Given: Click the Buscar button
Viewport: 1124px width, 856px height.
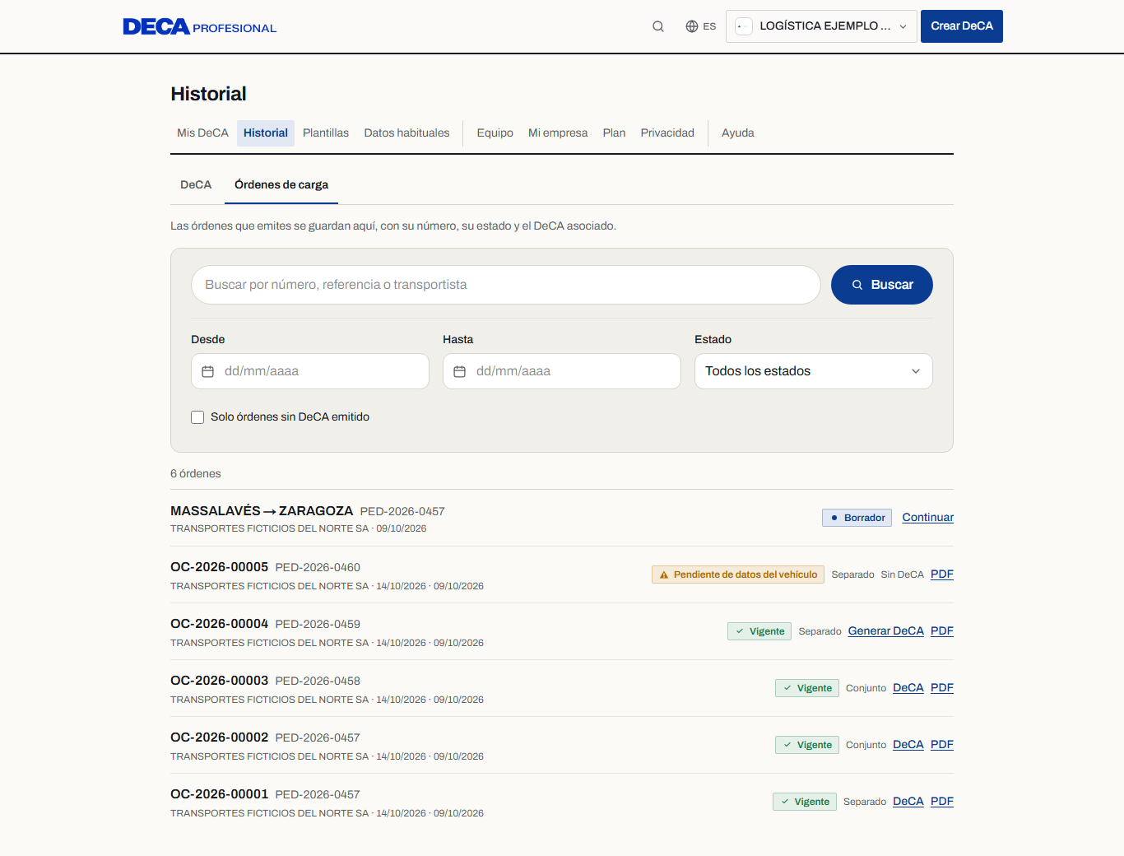Looking at the screenshot, I should [882, 285].
